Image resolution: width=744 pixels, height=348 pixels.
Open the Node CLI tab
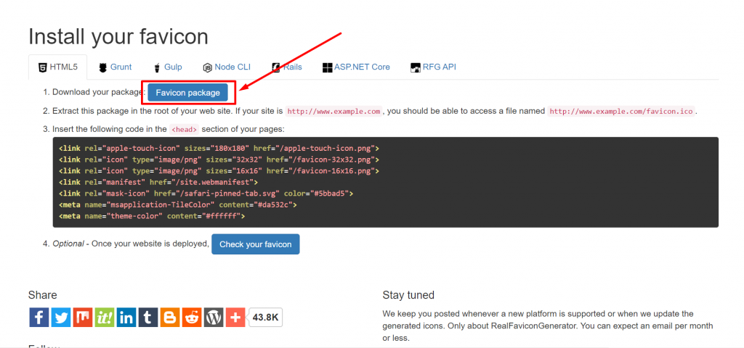coord(227,67)
